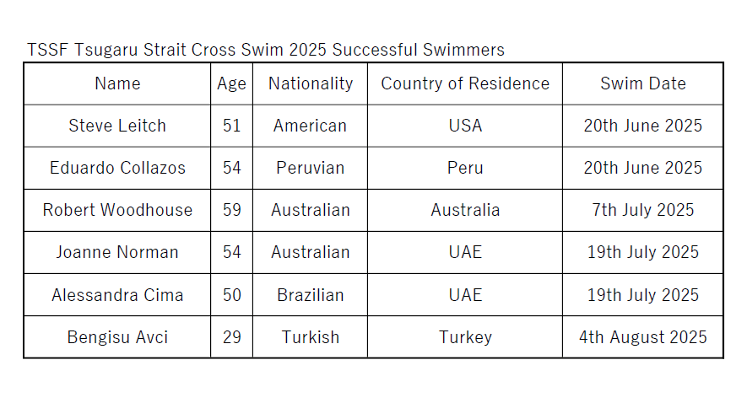Click the '7th July 2025' swim date cell
The width and height of the screenshot is (747, 403).
point(642,210)
